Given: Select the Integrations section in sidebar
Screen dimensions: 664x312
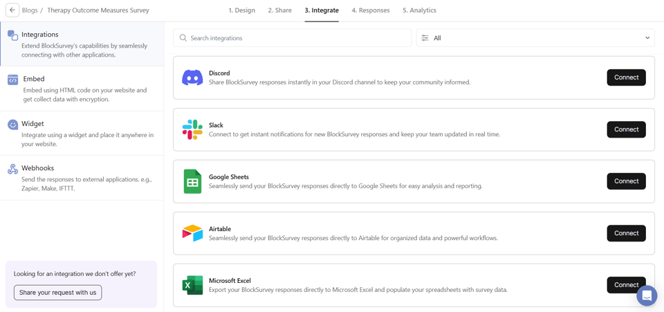Looking at the screenshot, I should [82, 44].
